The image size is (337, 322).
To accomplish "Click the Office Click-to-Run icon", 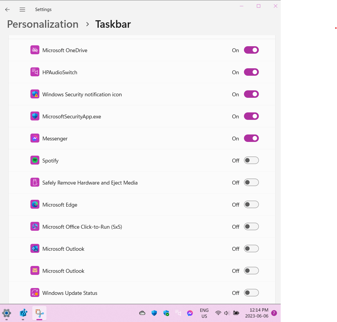I will coord(35,226).
